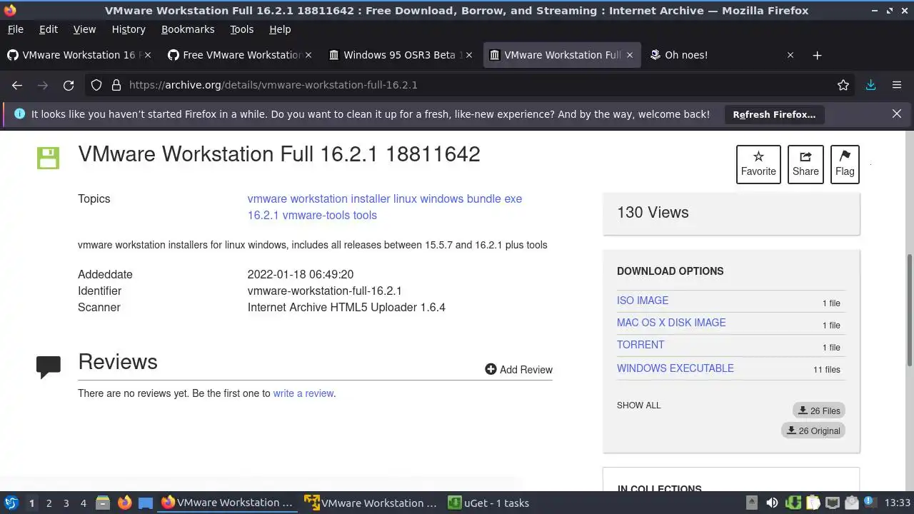Dismiss the Refresh Firefox notification bar
The width and height of the screenshot is (914, 514).
tap(897, 114)
